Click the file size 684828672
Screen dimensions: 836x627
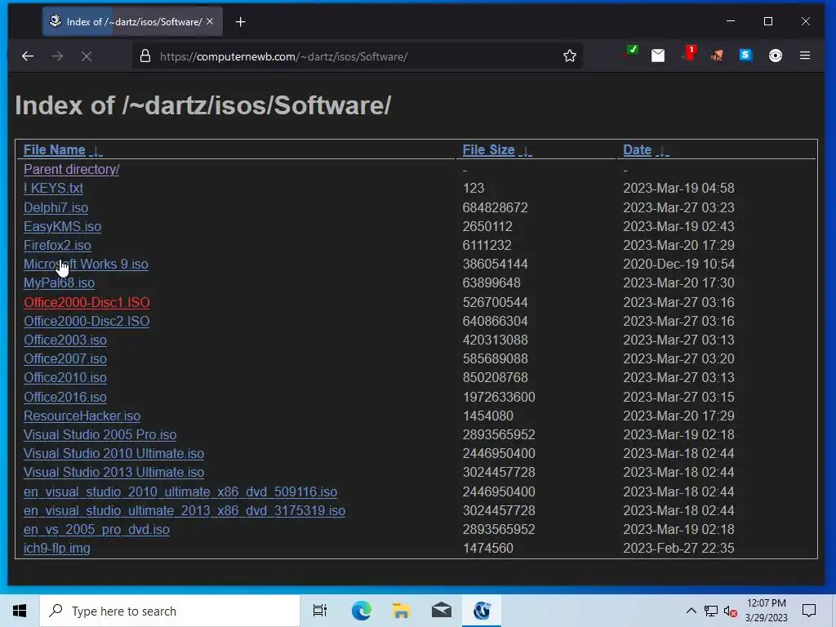point(495,207)
